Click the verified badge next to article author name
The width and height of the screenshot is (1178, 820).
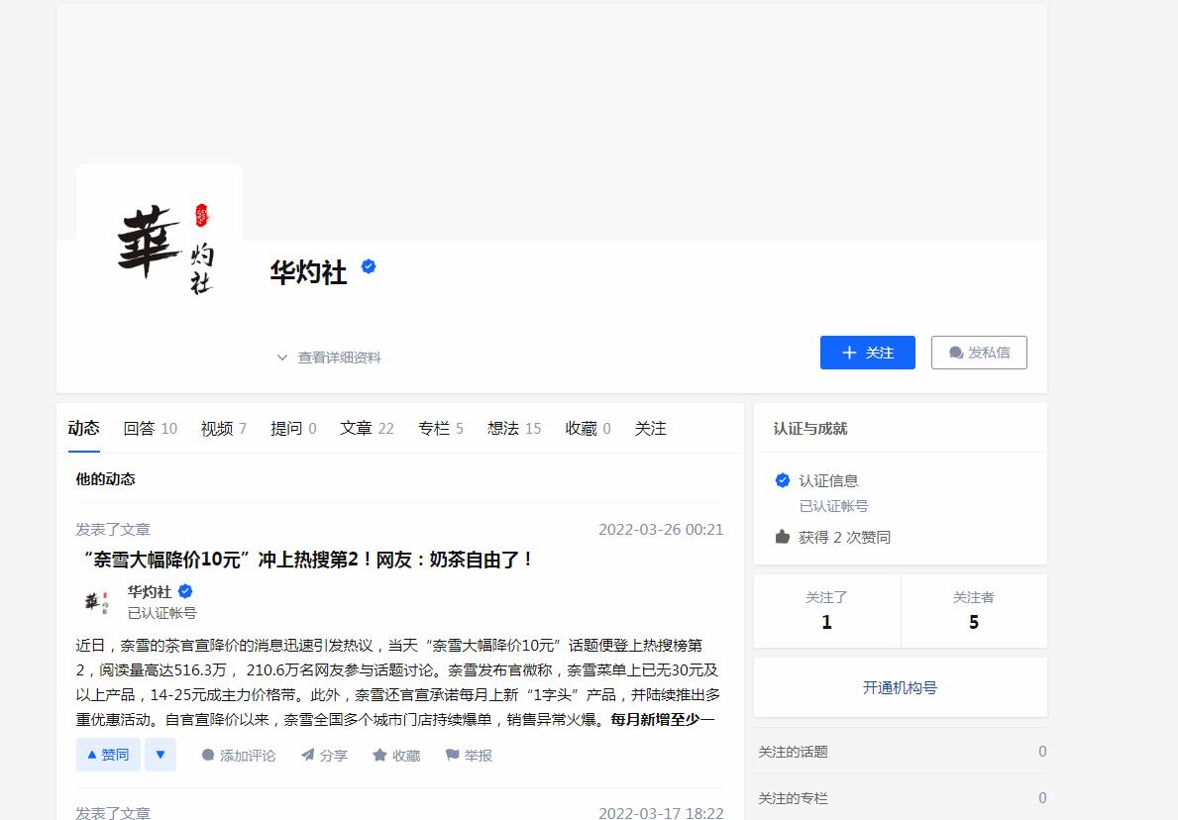[x=185, y=591]
